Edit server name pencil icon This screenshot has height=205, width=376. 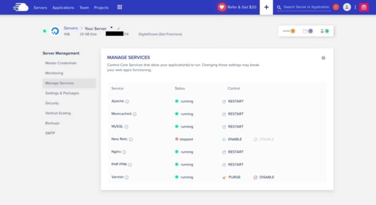[119, 28]
